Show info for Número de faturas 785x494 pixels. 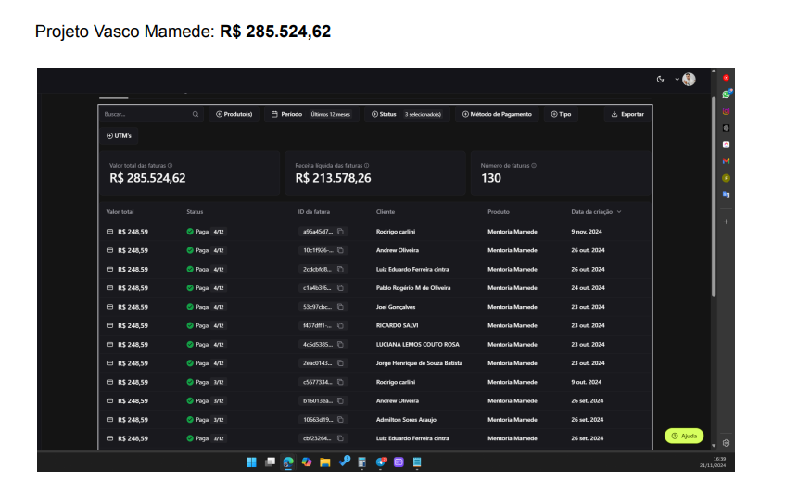coord(534,165)
